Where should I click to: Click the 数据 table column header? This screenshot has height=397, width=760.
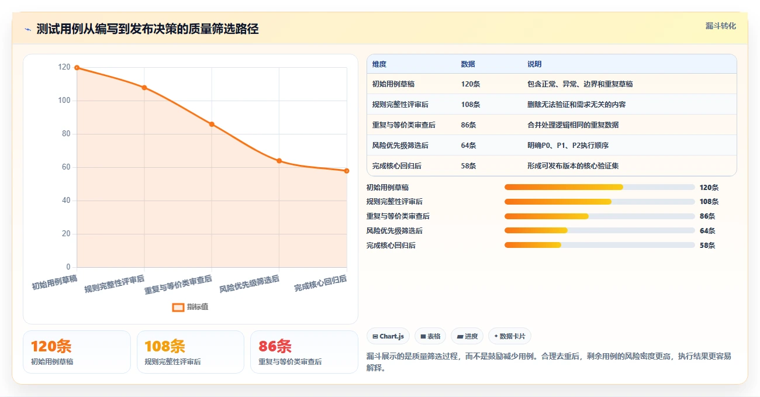[x=468, y=64]
